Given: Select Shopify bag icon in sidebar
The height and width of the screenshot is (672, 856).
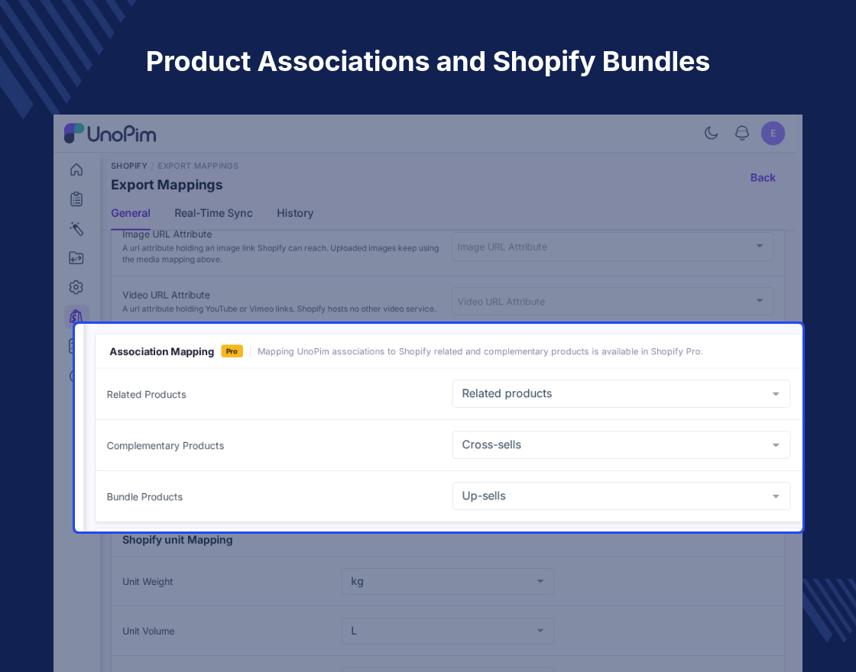Looking at the screenshot, I should pyautogui.click(x=76, y=316).
